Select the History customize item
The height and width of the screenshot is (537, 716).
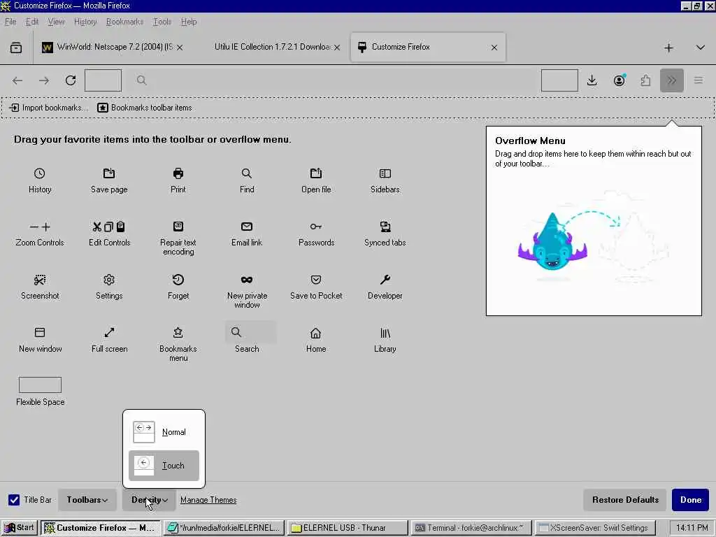click(x=40, y=181)
